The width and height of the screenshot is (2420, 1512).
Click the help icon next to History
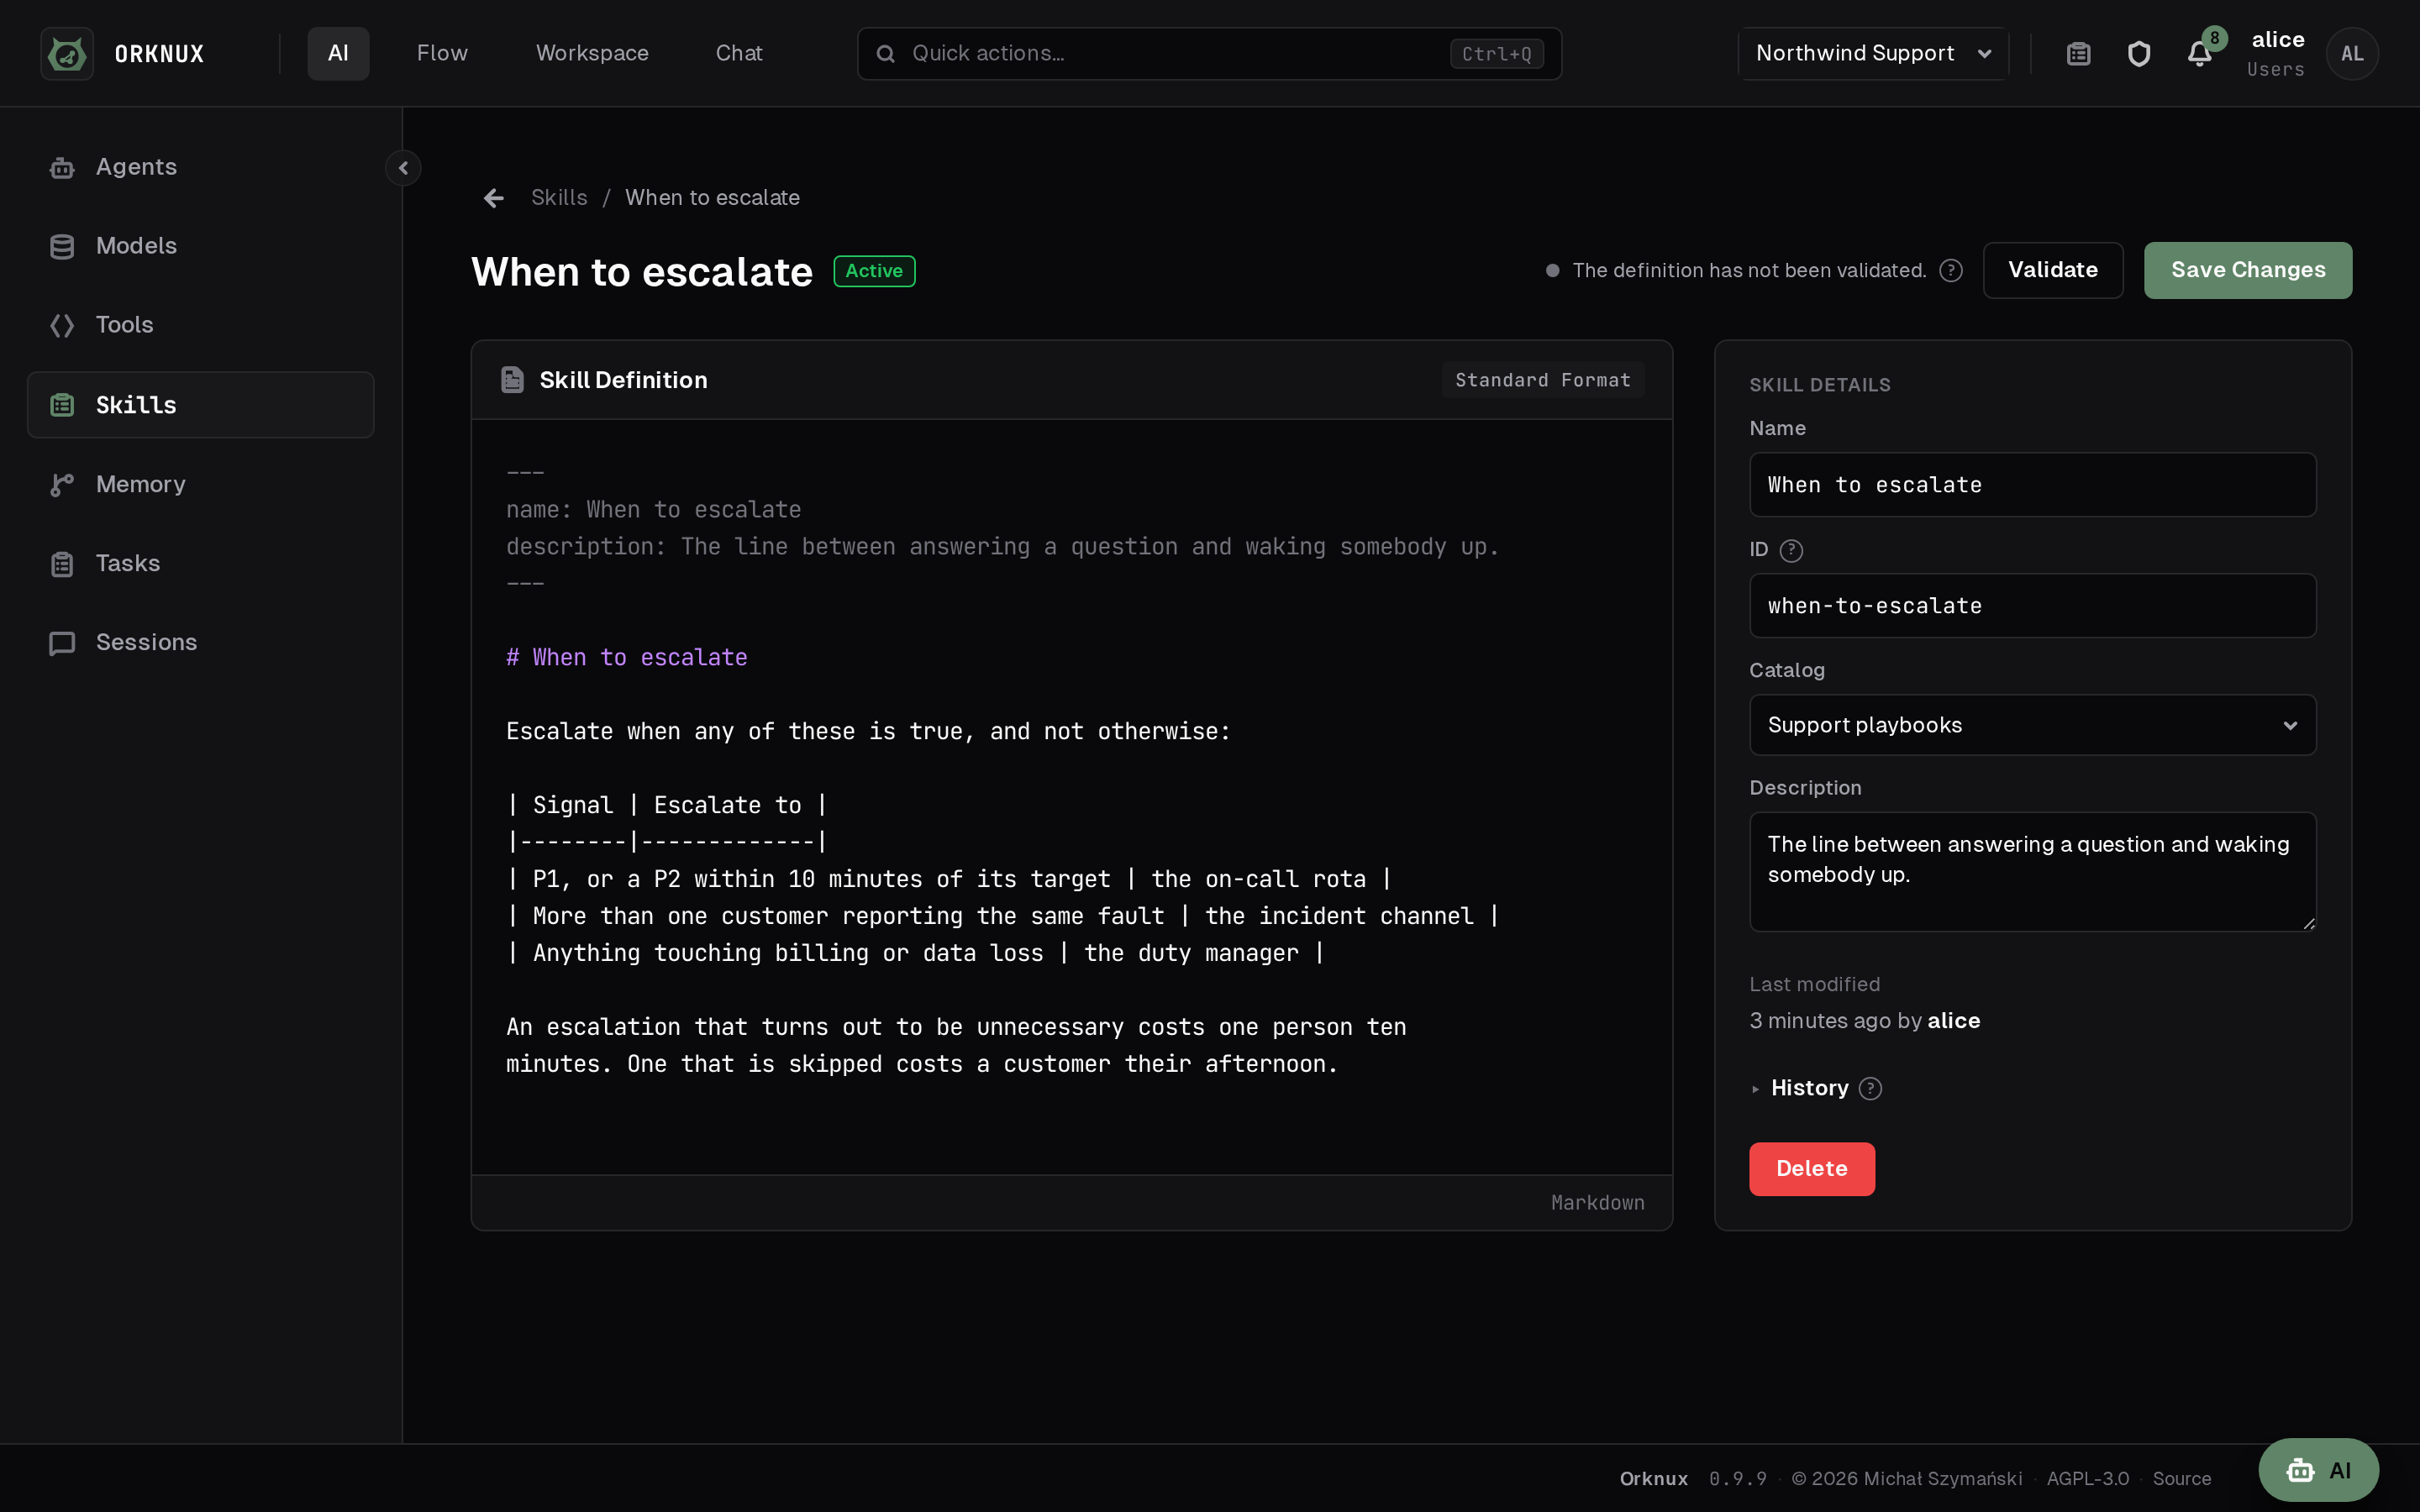coord(1870,1088)
